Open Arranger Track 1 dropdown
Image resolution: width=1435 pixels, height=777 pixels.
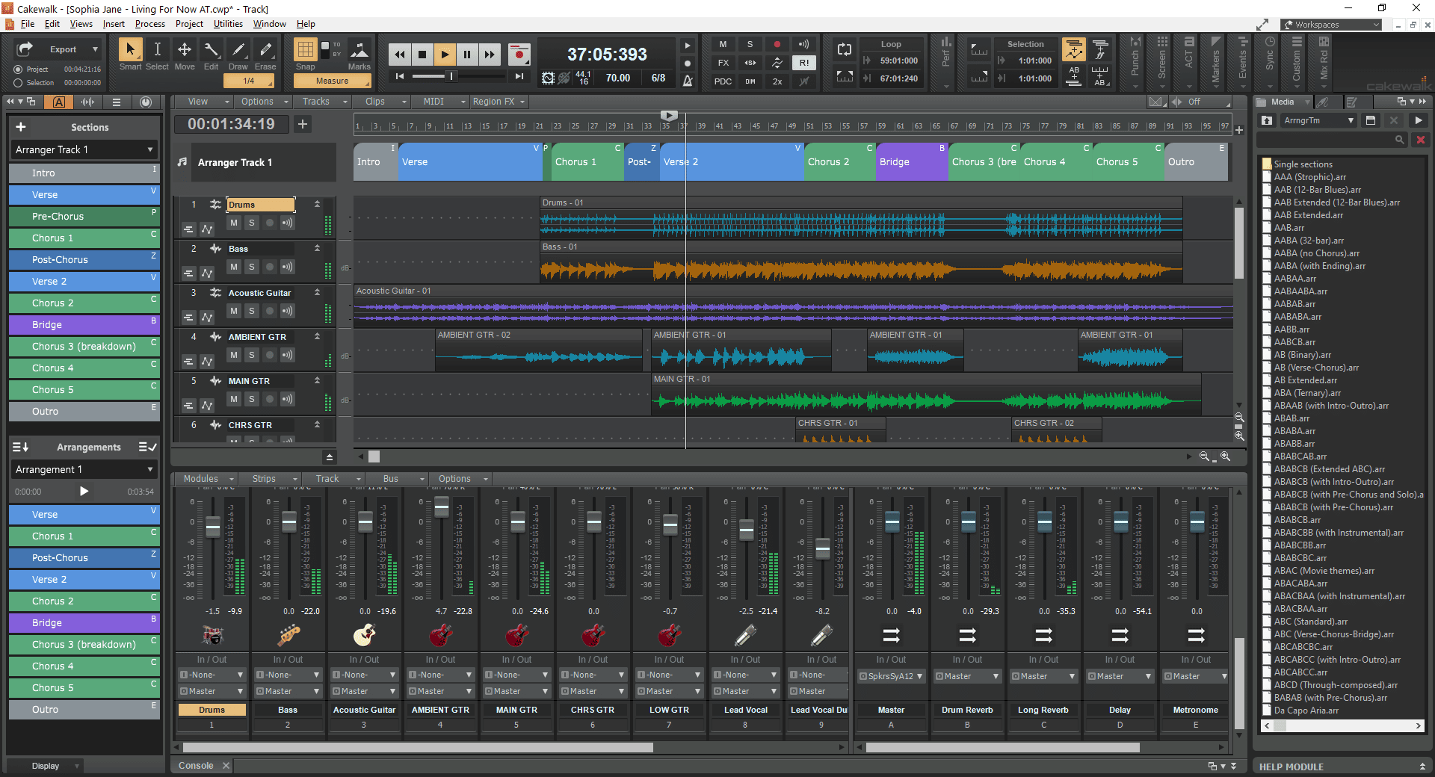[84, 149]
